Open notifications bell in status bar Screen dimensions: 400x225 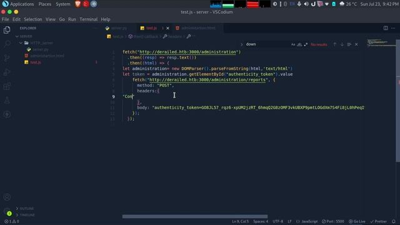(394, 221)
